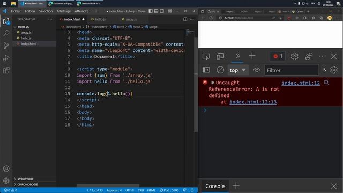This screenshot has height=193, width=343.
Task: Reload the browser page
Action: coord(211,18)
